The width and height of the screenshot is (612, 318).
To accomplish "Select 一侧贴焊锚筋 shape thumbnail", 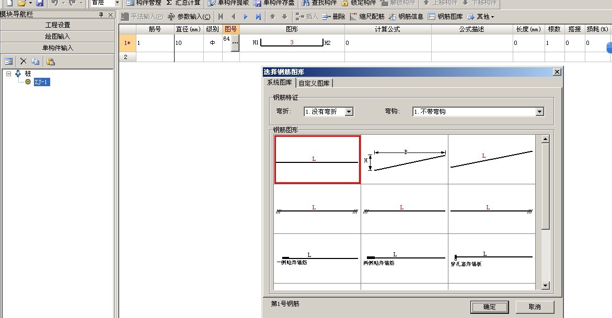I will click(317, 258).
